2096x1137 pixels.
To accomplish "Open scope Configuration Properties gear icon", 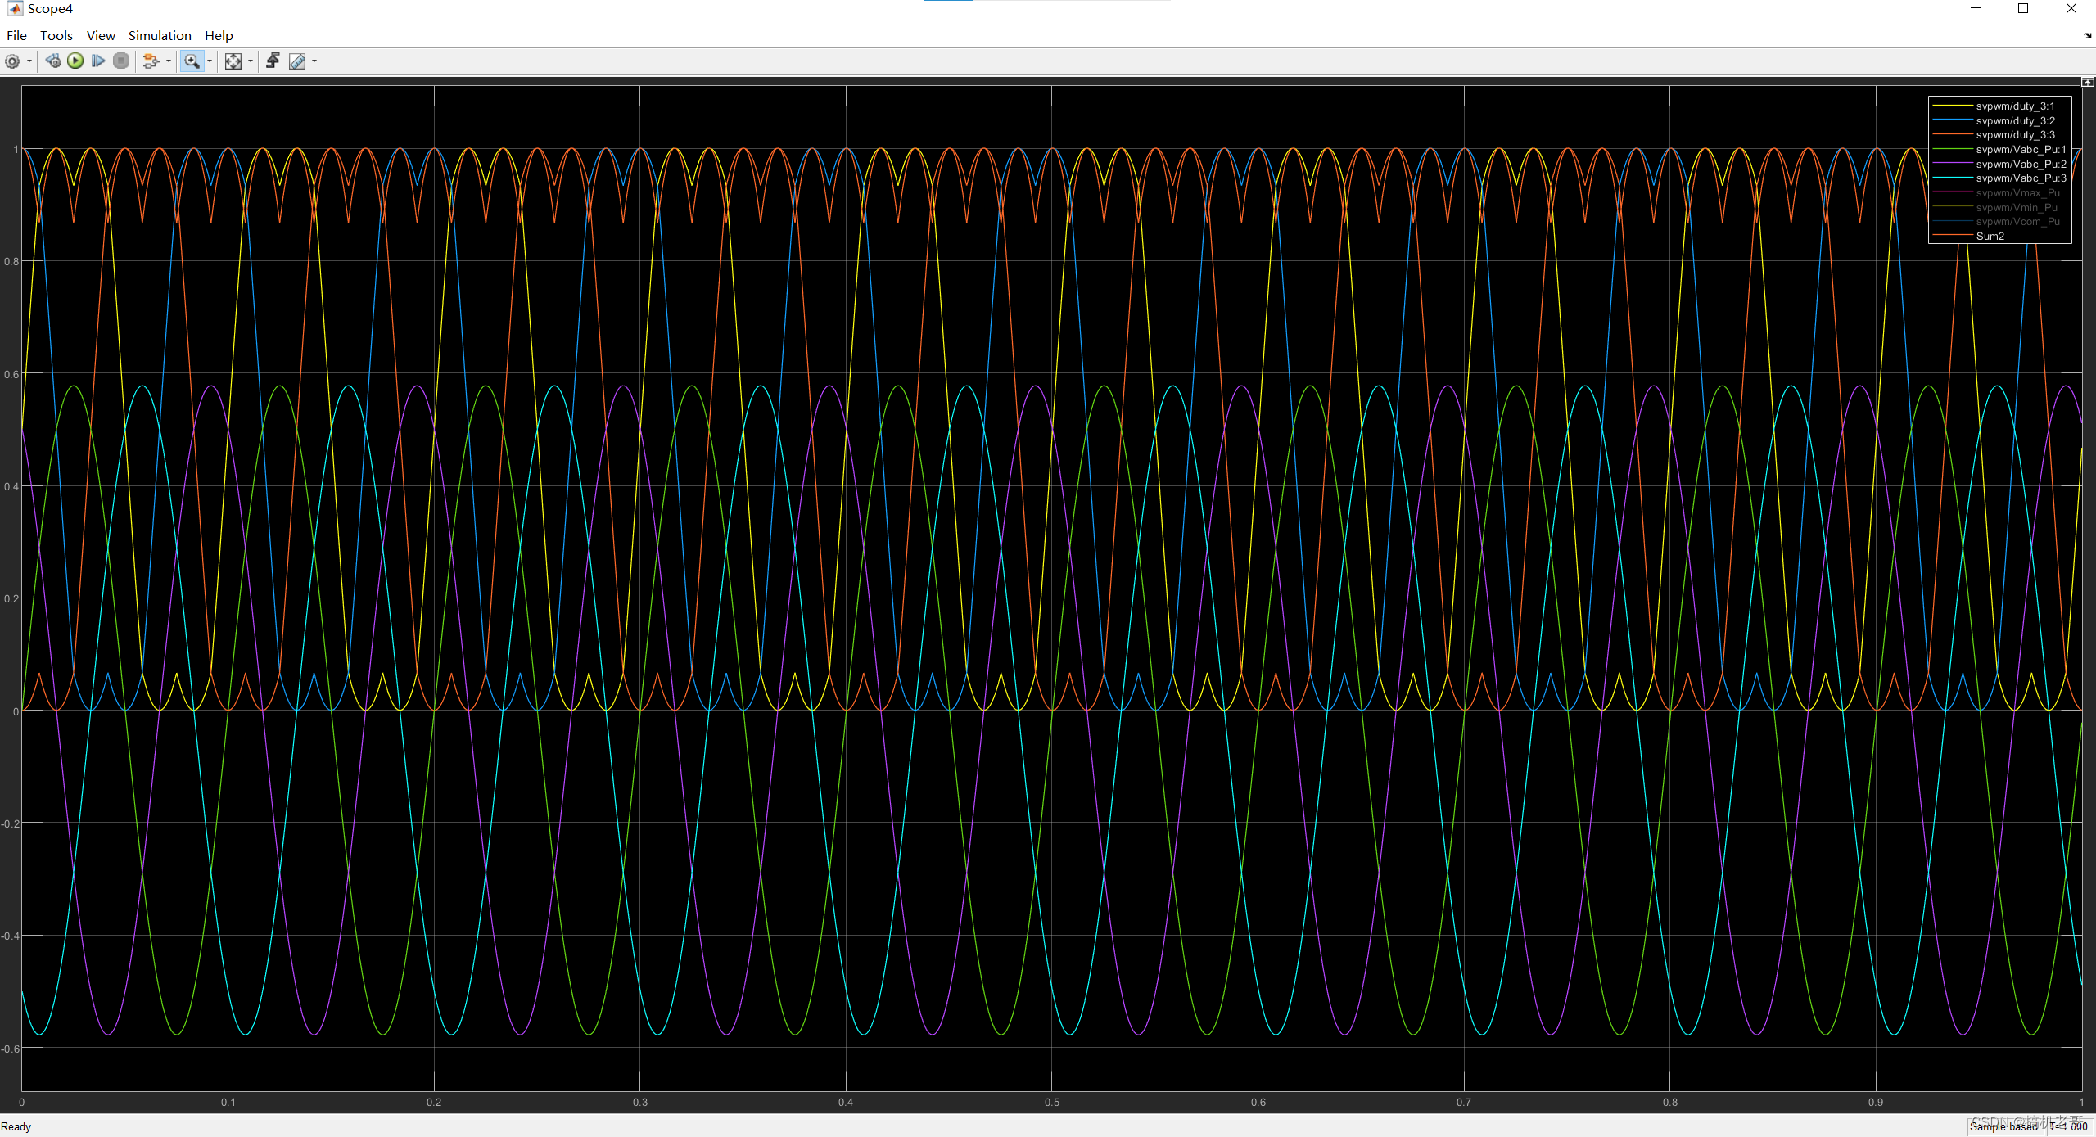I will tap(12, 61).
